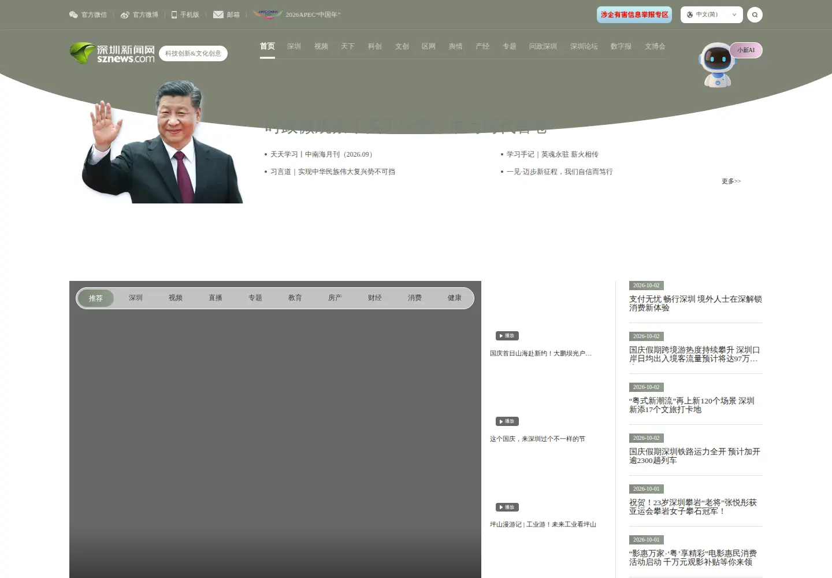Click the 科技创新&文化创意 pill button
832x578 pixels.
193,53
